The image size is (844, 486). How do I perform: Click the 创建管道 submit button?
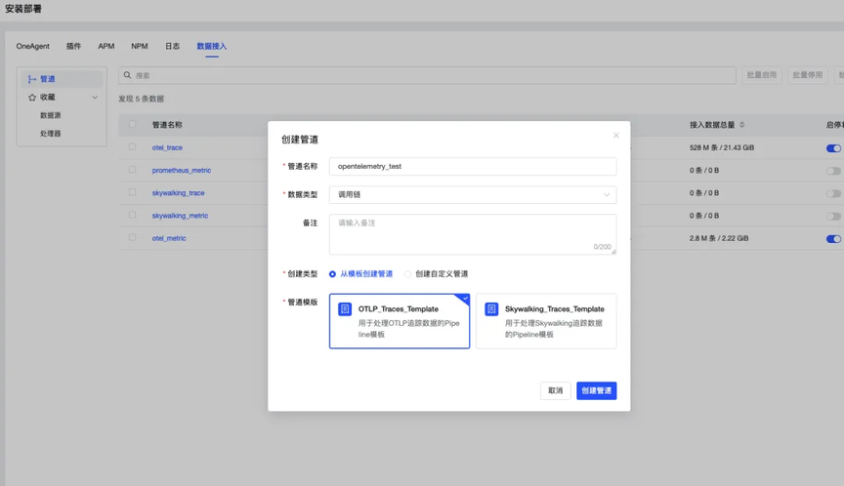pyautogui.click(x=596, y=390)
